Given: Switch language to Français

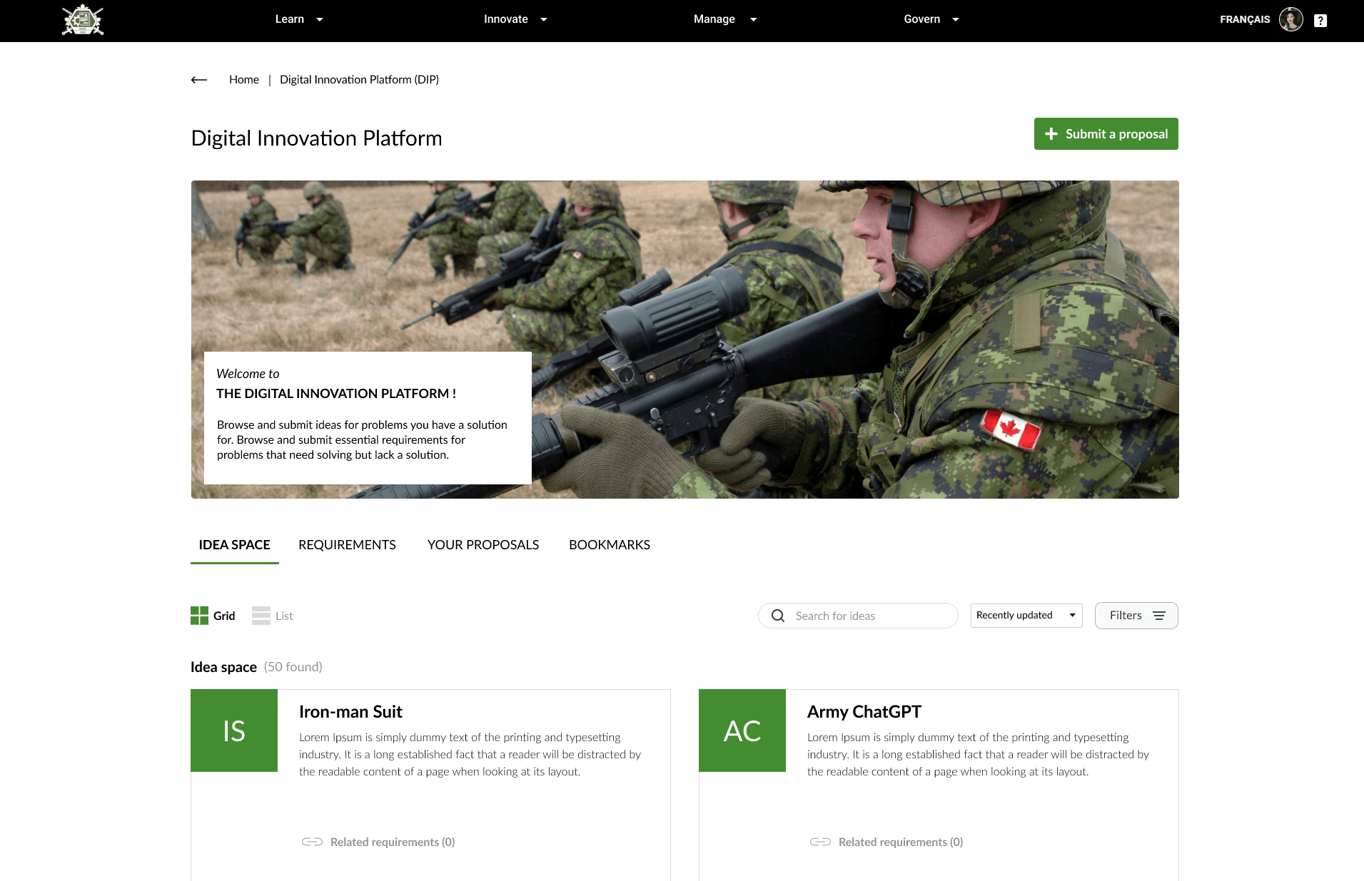Looking at the screenshot, I should (1245, 19).
